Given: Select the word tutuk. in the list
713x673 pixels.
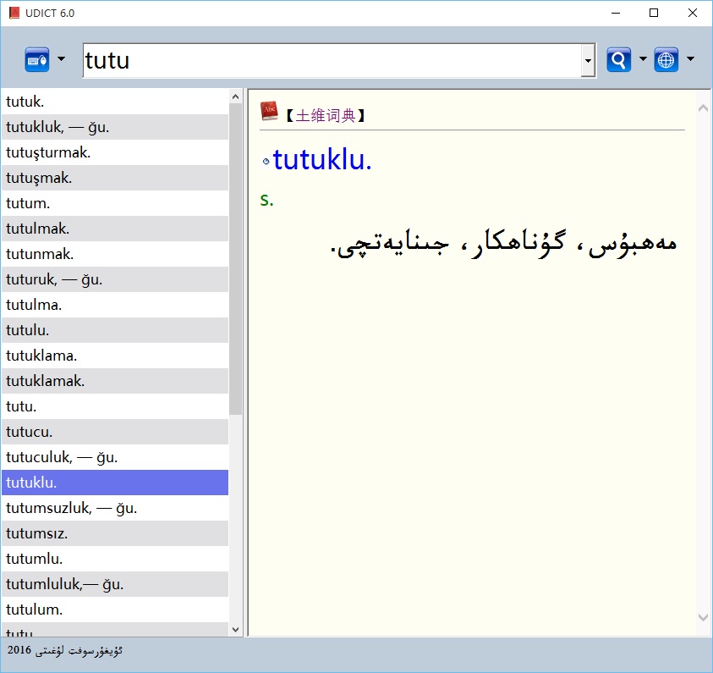Looking at the screenshot, I should [x=25, y=102].
